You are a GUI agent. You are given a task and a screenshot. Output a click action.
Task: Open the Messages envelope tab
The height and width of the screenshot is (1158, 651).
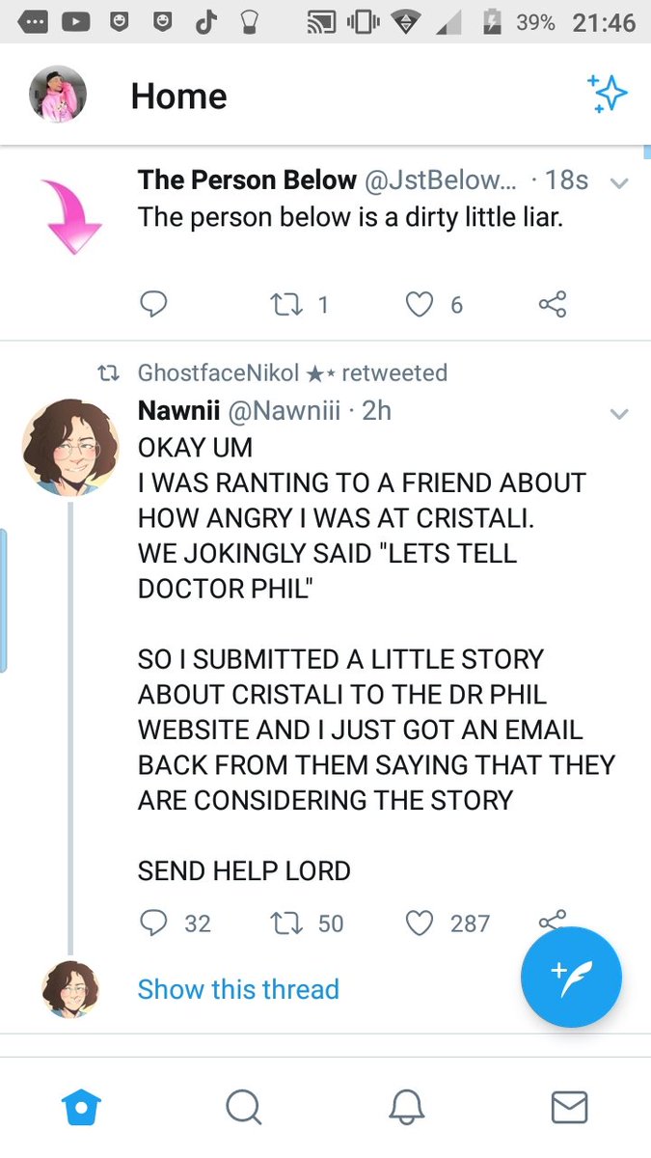[x=570, y=1107]
